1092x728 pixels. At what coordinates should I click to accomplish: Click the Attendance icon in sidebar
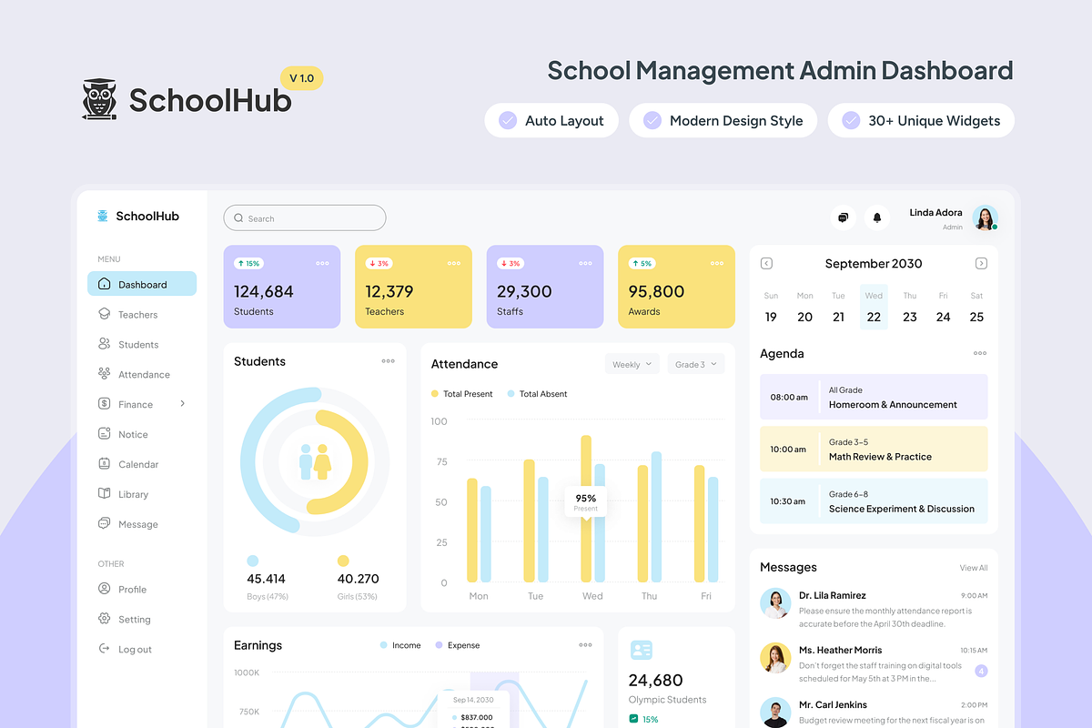[x=104, y=374]
